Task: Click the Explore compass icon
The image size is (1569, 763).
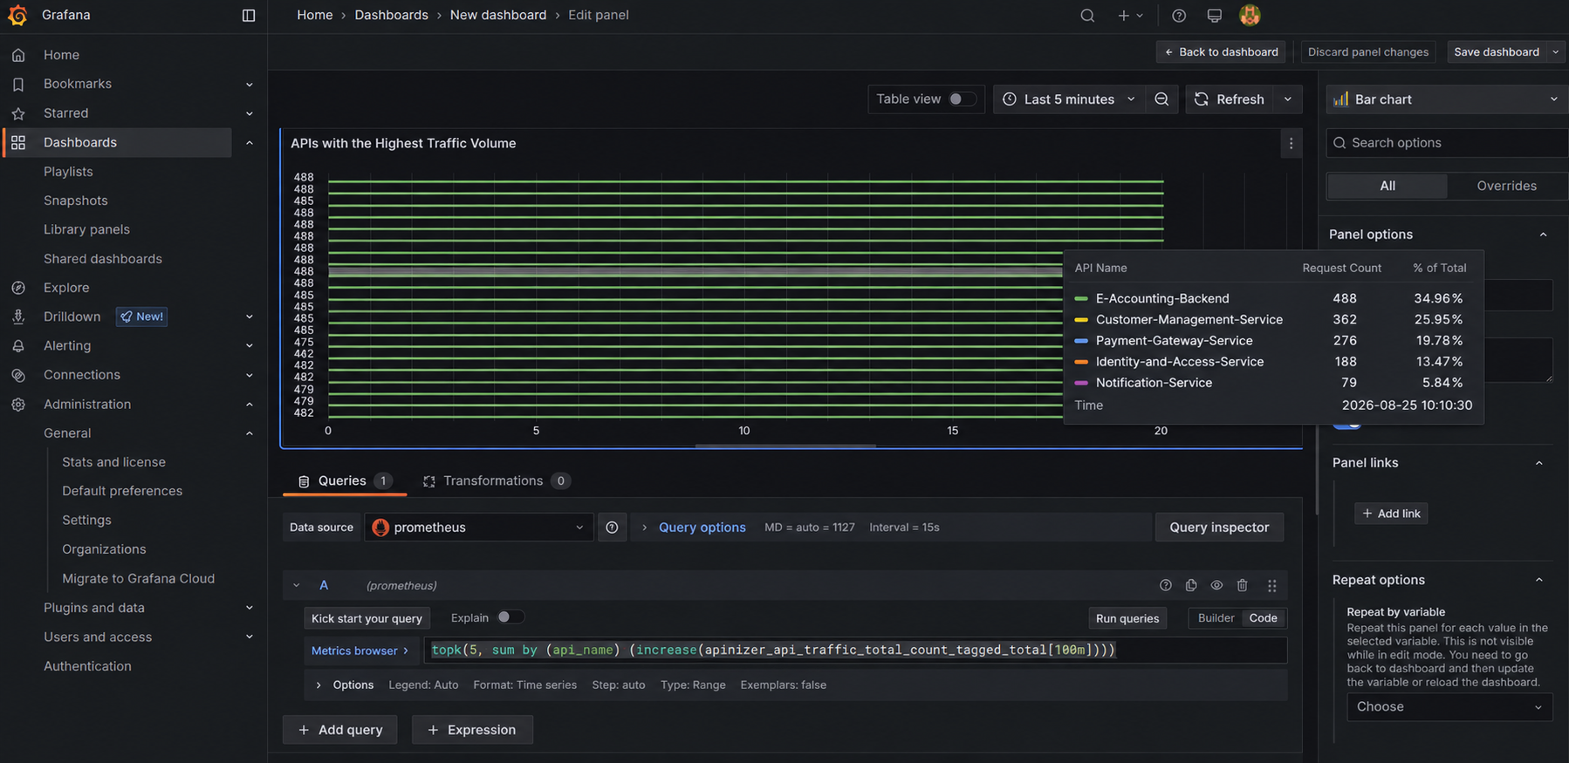Action: click(x=18, y=288)
